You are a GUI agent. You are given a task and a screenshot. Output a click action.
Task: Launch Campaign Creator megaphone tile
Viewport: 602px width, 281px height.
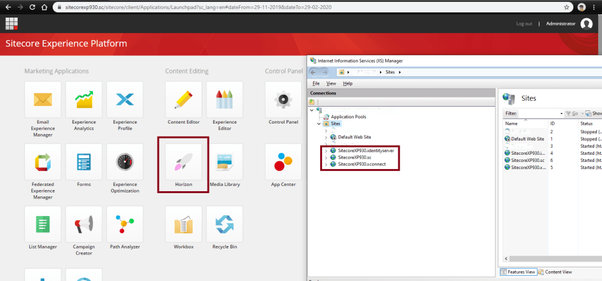tap(84, 224)
